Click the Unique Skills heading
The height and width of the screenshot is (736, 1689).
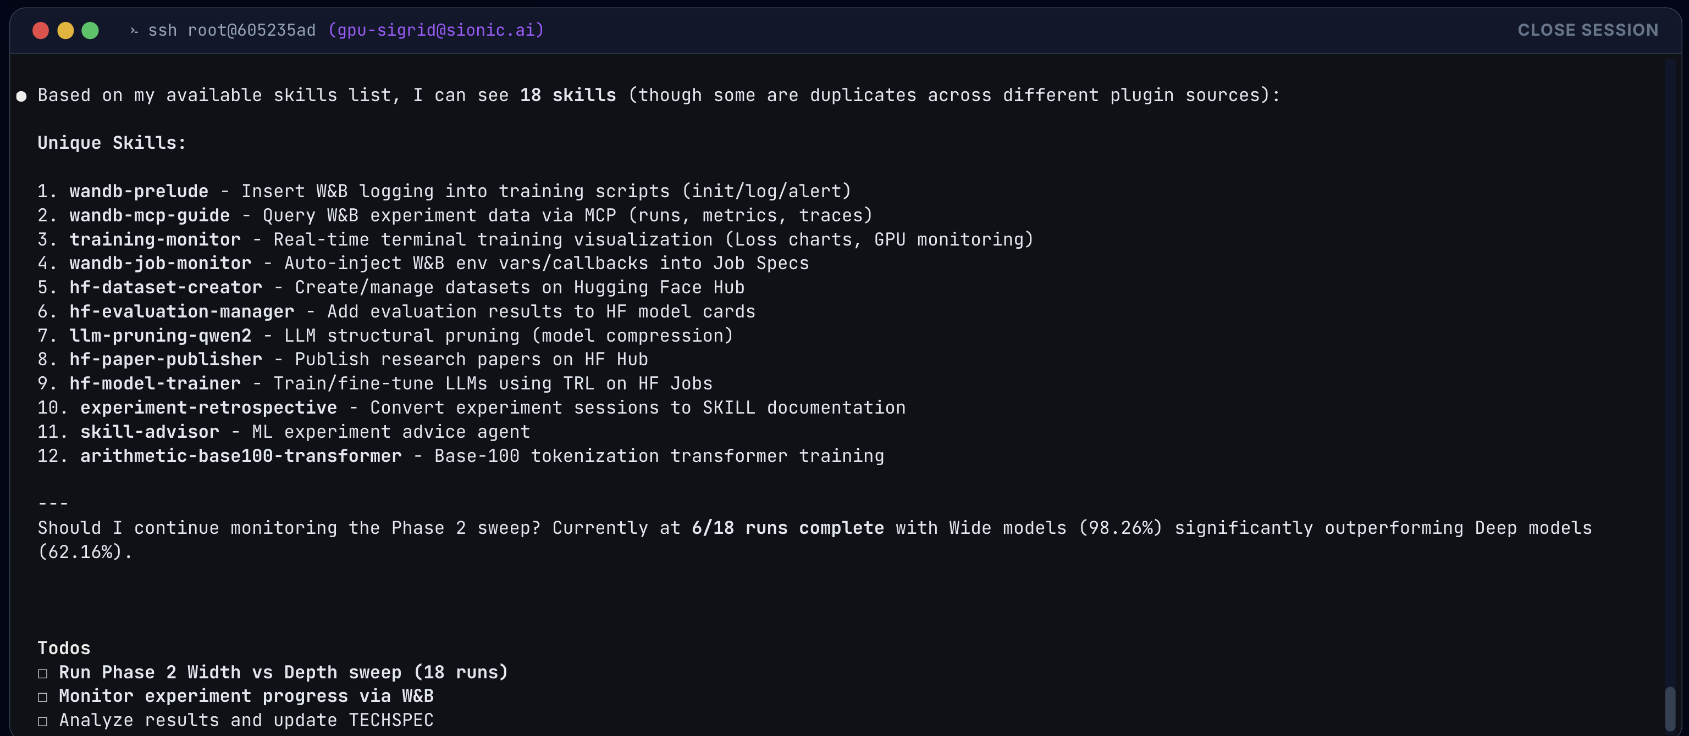[112, 143]
